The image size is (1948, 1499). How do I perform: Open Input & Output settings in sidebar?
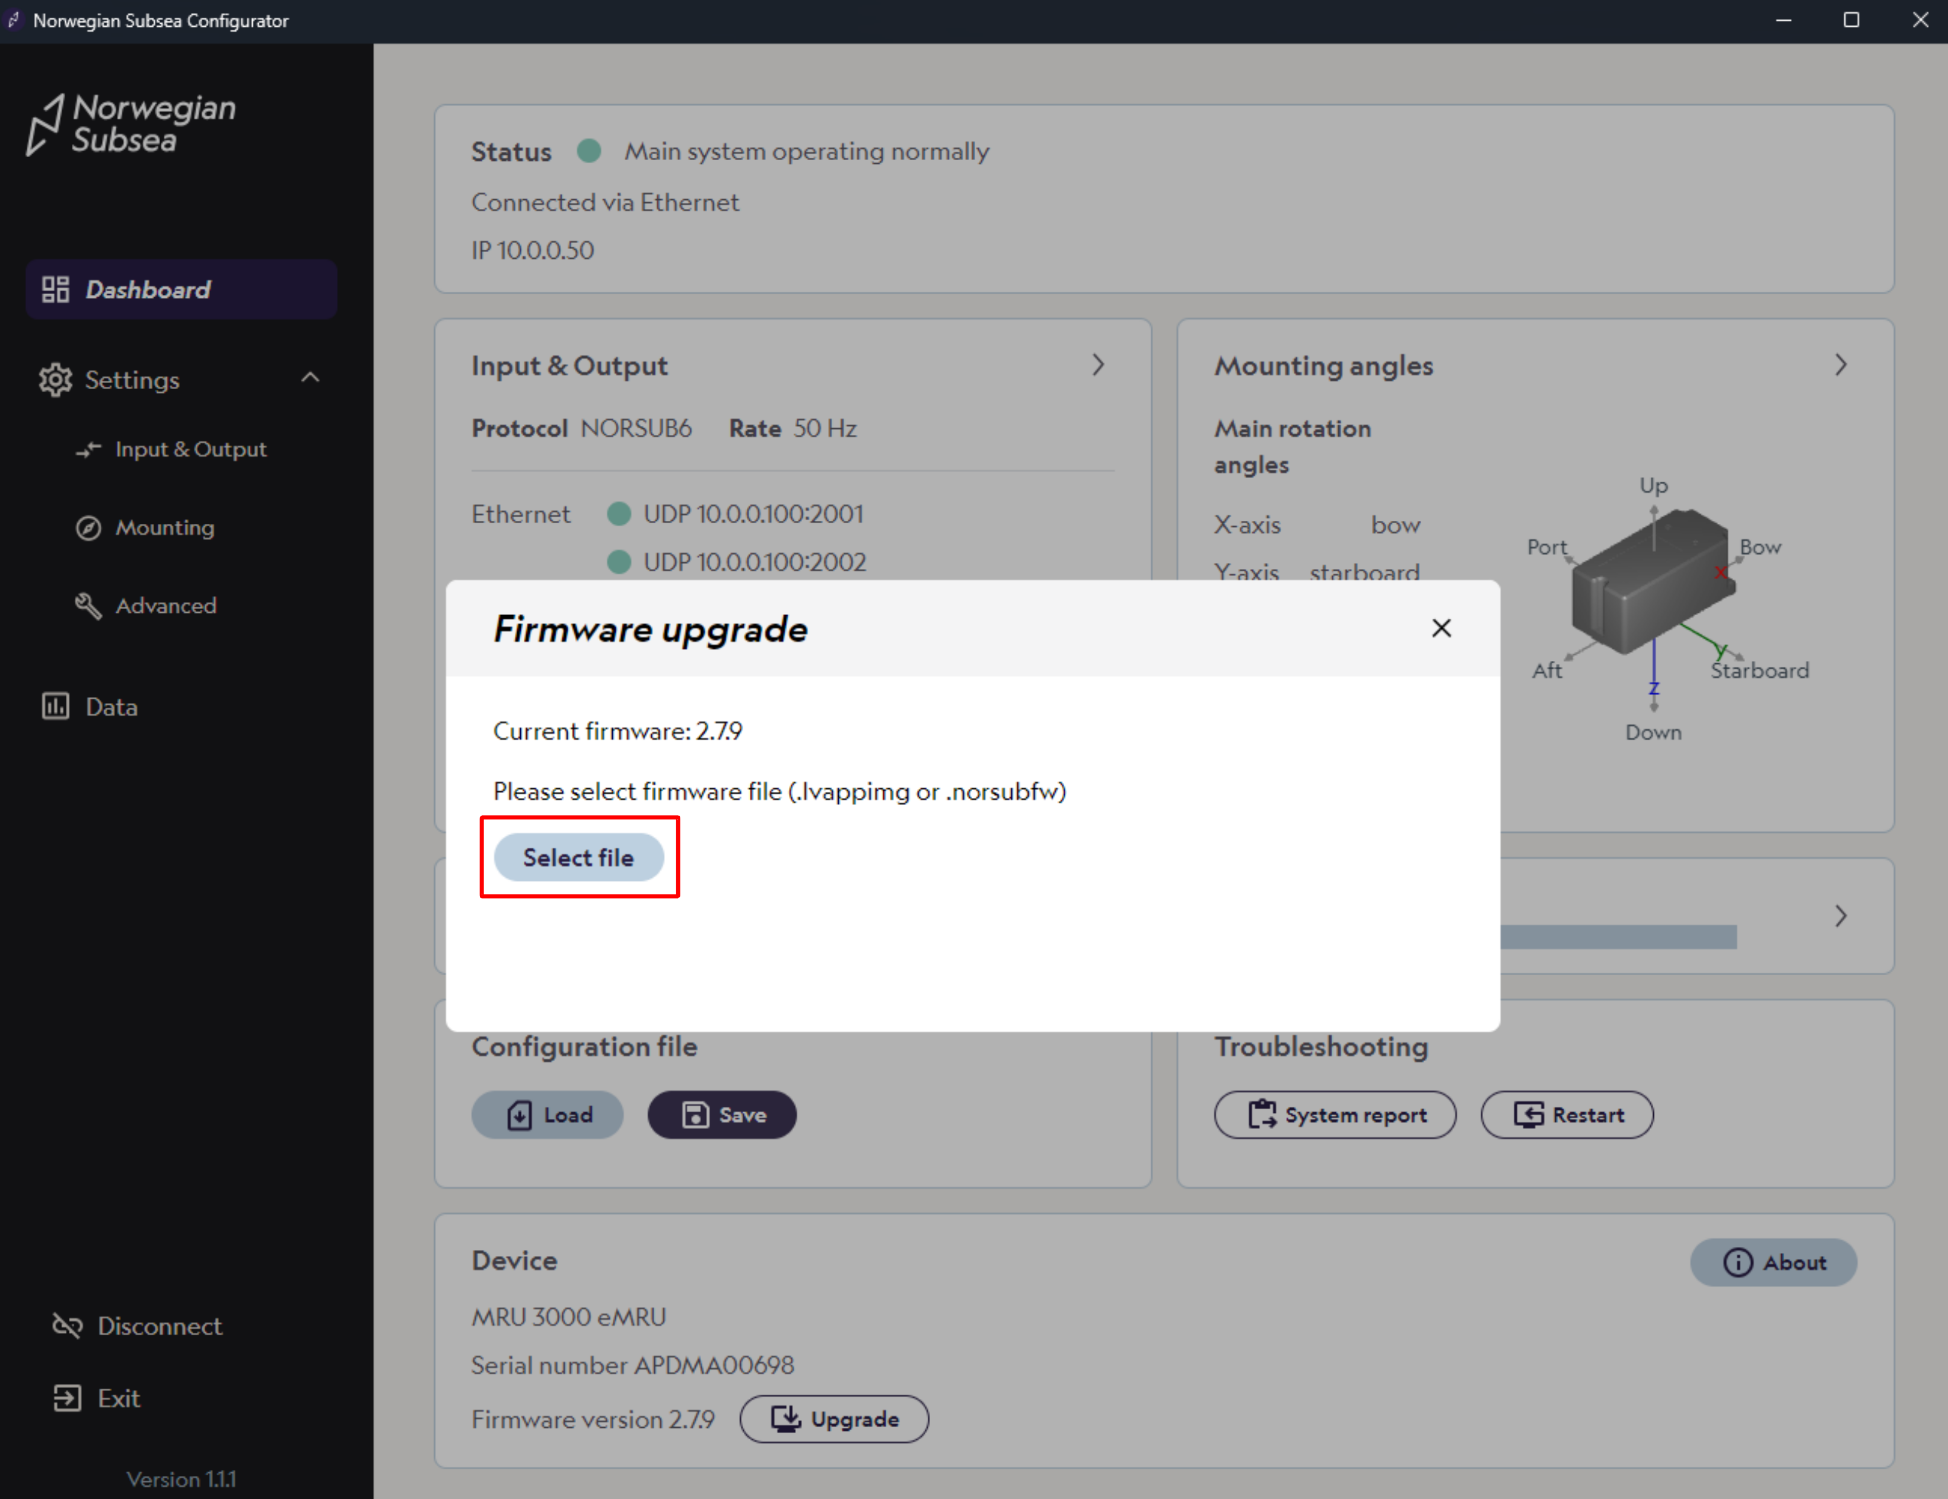[x=190, y=450]
